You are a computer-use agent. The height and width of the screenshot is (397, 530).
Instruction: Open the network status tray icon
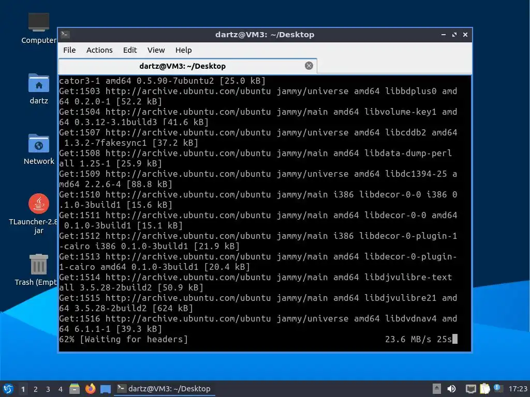point(470,389)
